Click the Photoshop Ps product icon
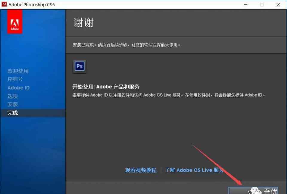The width and height of the screenshot is (287, 194). (80, 67)
